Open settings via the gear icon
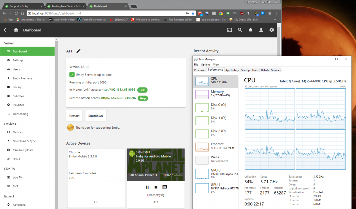The height and width of the screenshot is (209, 356). pos(271,30)
